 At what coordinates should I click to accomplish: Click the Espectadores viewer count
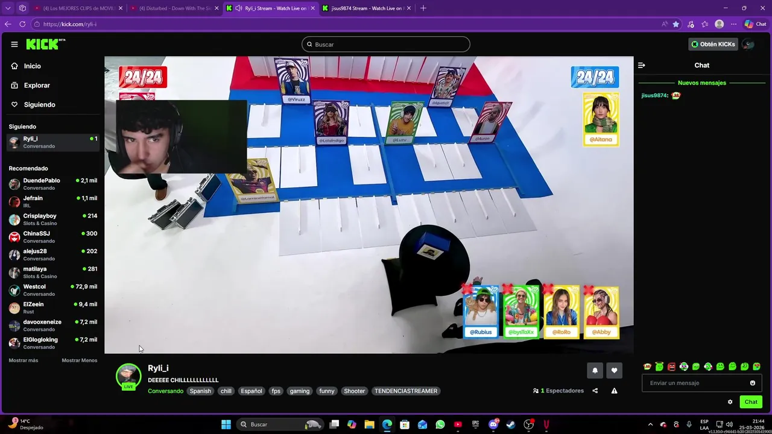tap(558, 391)
